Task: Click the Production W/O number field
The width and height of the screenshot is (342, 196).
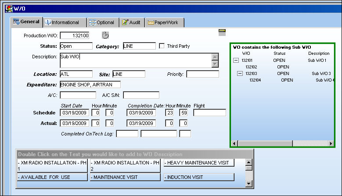Action: click(x=75, y=36)
